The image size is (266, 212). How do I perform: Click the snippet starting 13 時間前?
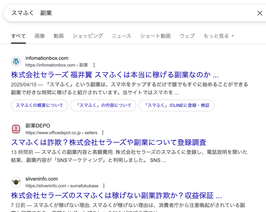129,156
